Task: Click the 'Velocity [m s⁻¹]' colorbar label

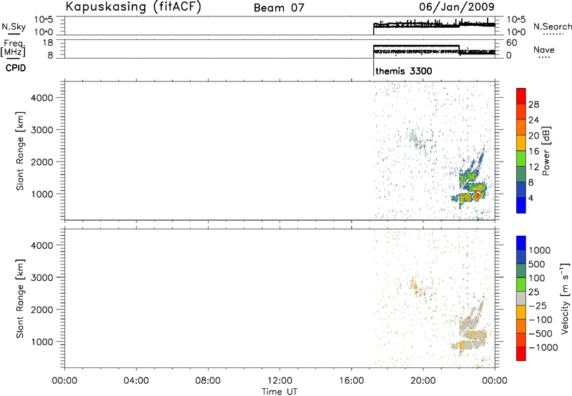Action: [x=564, y=298]
